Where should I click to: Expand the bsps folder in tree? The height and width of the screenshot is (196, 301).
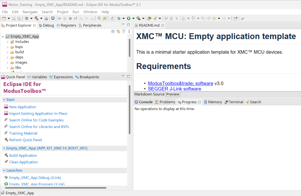click(x=8, y=47)
